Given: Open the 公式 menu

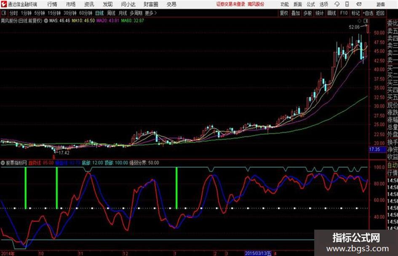Looking at the screenshot, I should pyautogui.click(x=311, y=4).
